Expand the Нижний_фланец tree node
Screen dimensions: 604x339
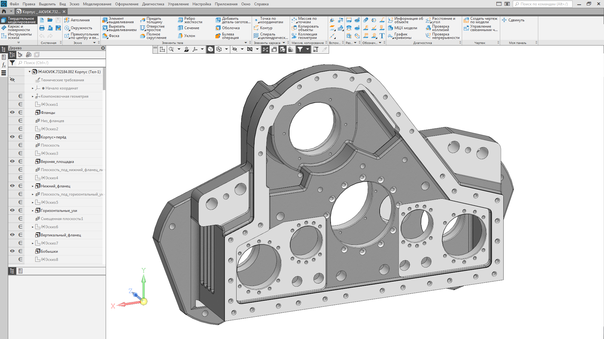click(33, 186)
